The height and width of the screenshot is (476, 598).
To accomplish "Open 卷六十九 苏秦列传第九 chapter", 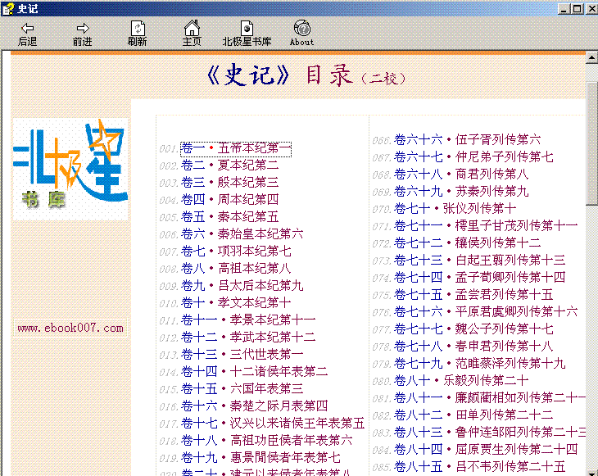I will [x=461, y=191].
